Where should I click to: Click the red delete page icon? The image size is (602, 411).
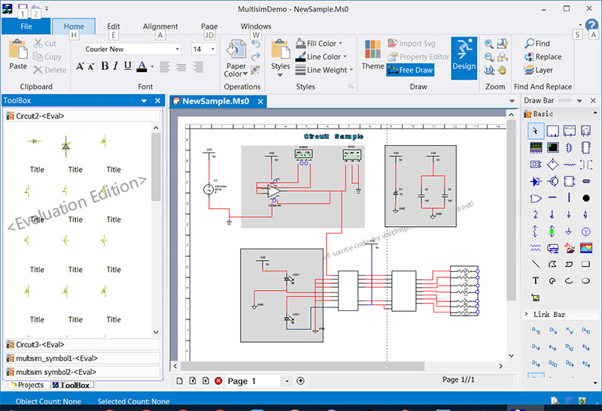point(218,381)
